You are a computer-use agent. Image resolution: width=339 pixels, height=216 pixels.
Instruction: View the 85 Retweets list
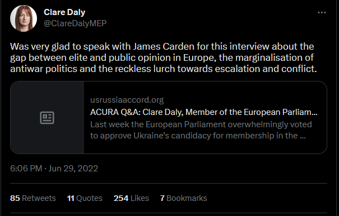[x=33, y=198]
